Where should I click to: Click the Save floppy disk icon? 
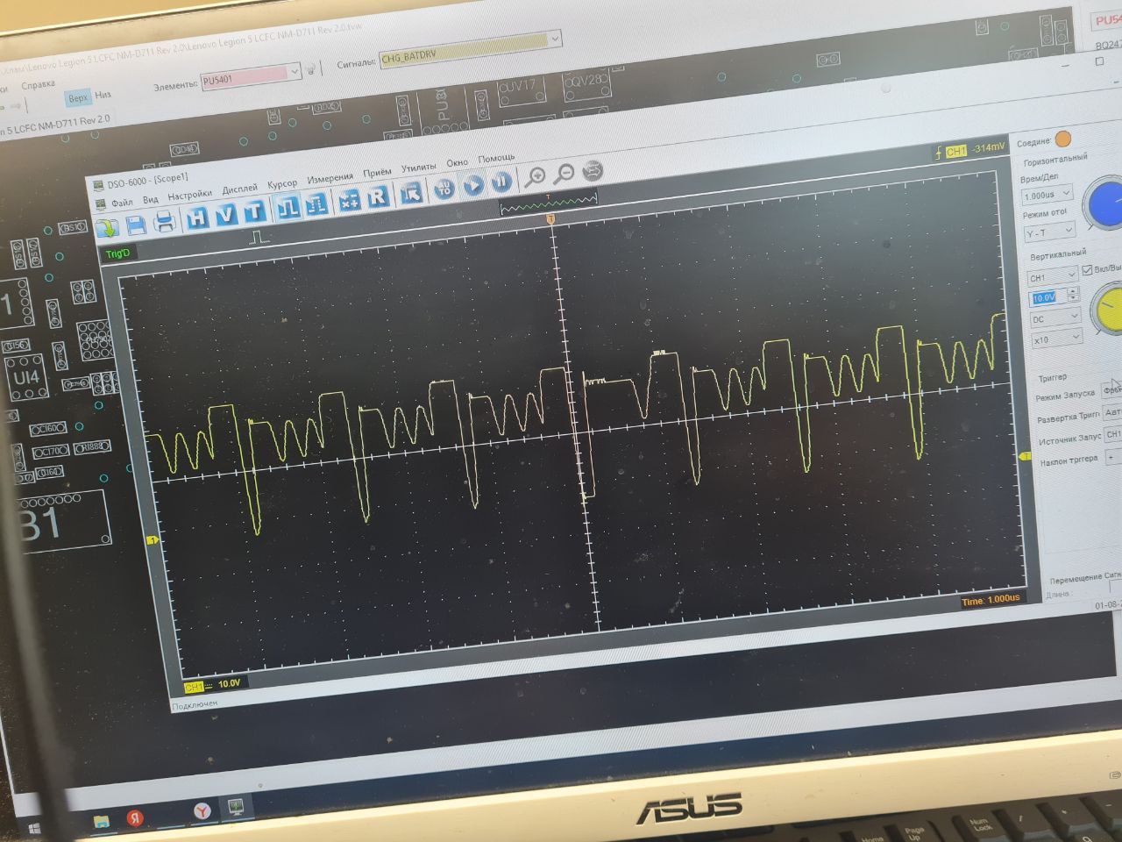click(136, 225)
